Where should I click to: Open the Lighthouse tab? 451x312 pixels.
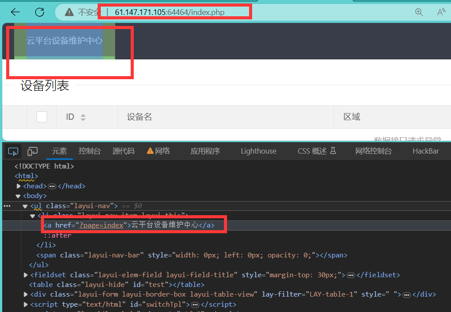[259, 151]
